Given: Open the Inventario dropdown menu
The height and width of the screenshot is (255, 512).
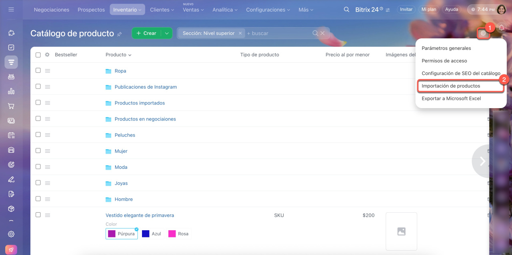Looking at the screenshot, I should click(x=128, y=10).
